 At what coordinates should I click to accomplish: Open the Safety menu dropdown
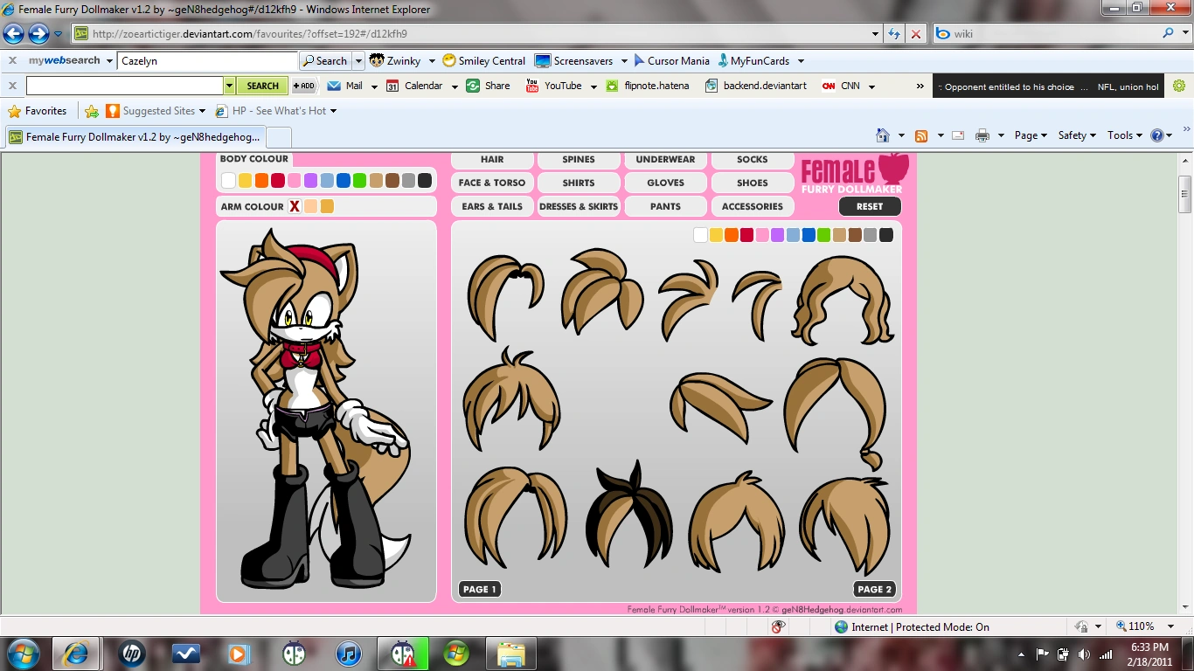click(x=1077, y=135)
